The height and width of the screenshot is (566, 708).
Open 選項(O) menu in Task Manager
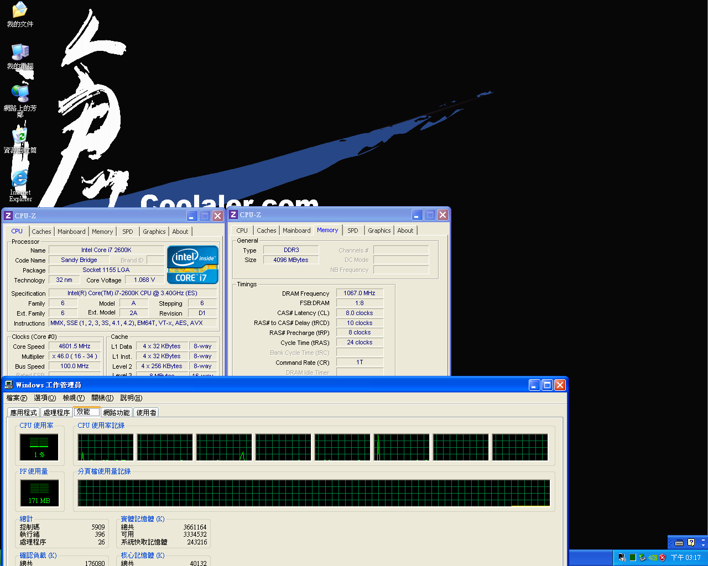click(x=45, y=398)
